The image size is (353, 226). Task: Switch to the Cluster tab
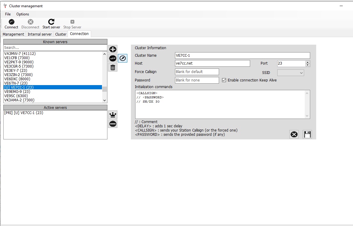click(x=61, y=34)
